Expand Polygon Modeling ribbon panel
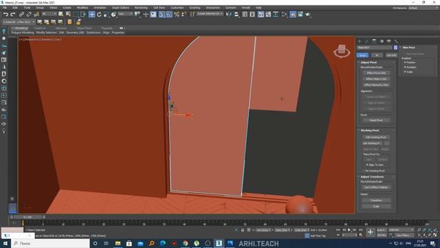 coord(23,32)
